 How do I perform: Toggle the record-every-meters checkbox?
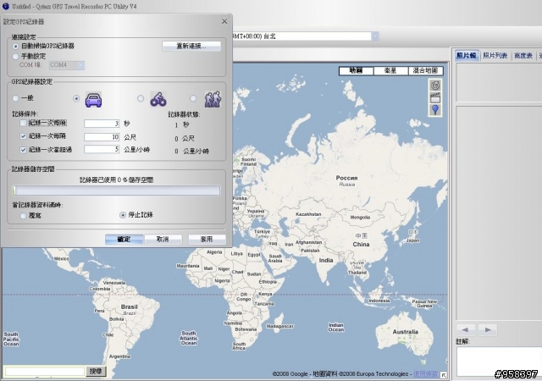click(23, 136)
